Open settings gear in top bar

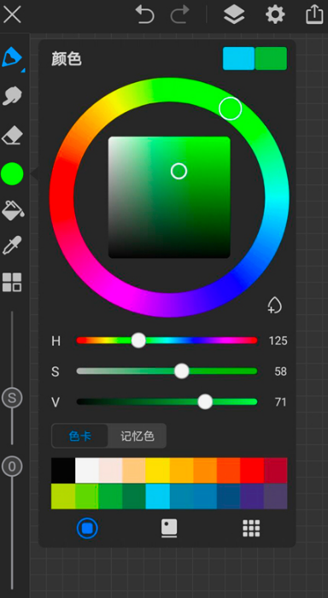tap(275, 15)
